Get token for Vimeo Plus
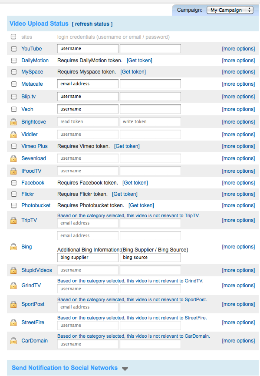260x376 pixels. (127, 146)
